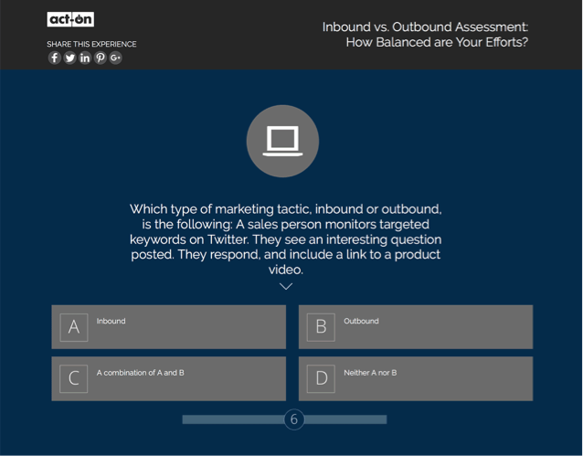This screenshot has width=583, height=456.
Task: Select the letter B answer box
Action: coord(321,327)
